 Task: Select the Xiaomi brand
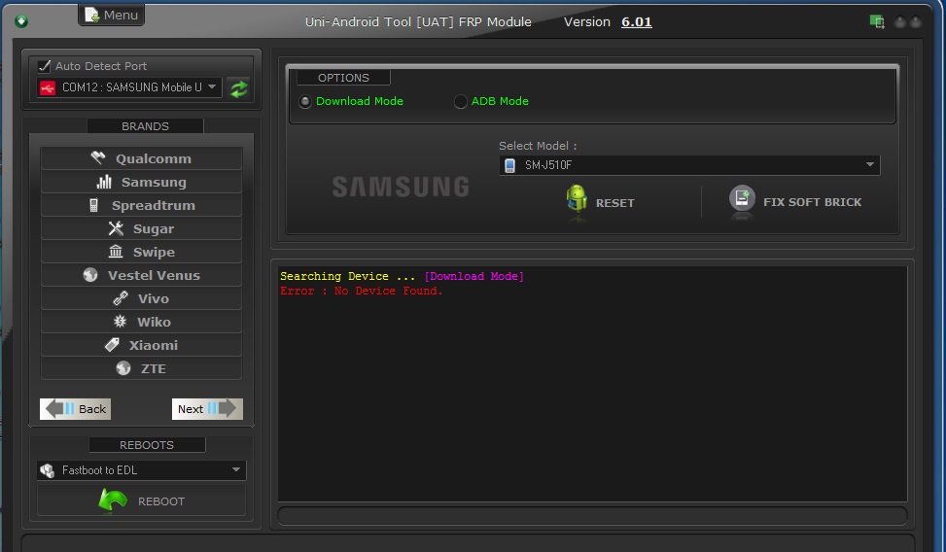pyautogui.click(x=141, y=345)
